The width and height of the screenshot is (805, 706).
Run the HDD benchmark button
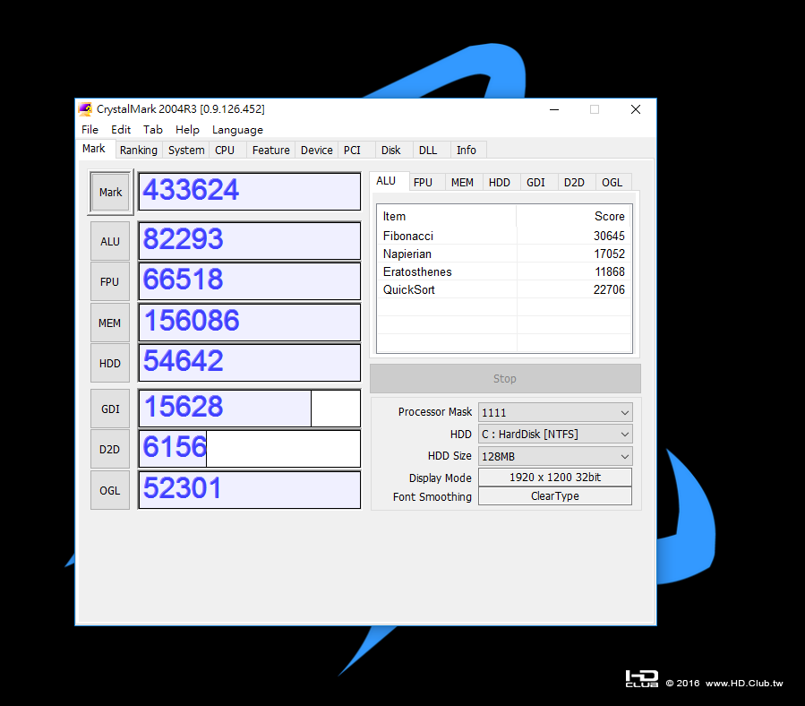click(x=110, y=364)
